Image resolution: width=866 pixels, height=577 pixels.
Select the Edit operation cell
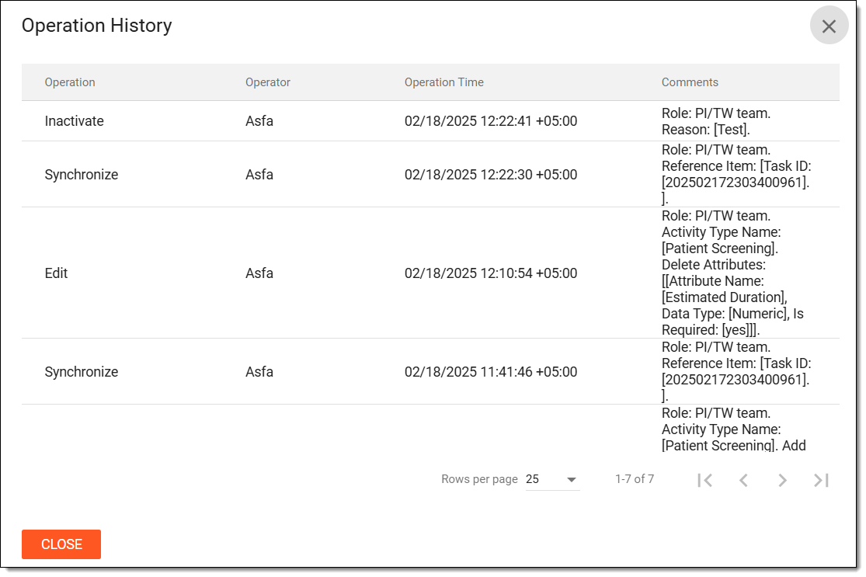56,273
